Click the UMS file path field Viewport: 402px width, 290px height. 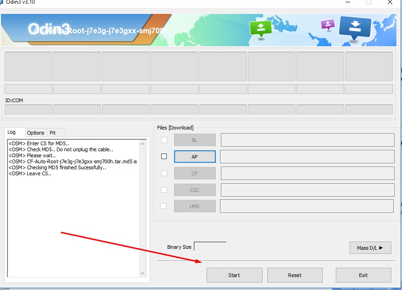coord(307,206)
